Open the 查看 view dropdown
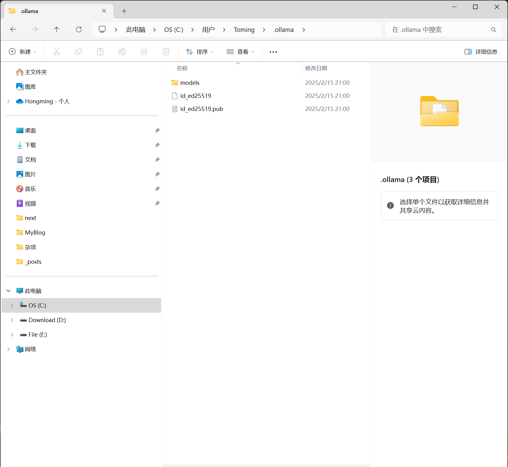The width and height of the screenshot is (508, 467). [240, 52]
